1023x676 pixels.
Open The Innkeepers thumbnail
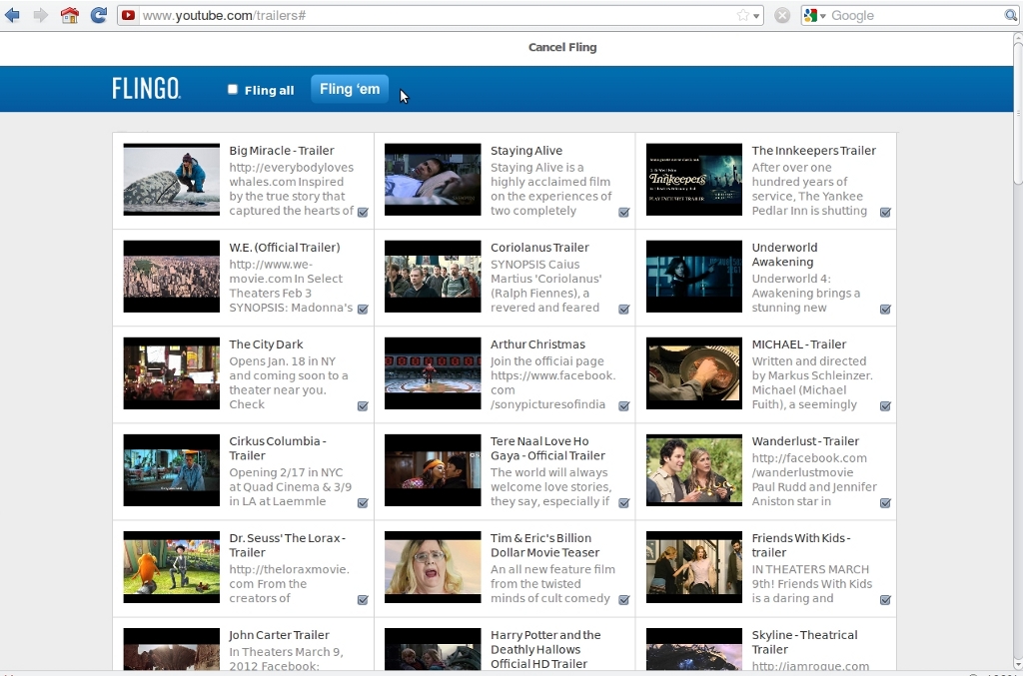click(694, 180)
